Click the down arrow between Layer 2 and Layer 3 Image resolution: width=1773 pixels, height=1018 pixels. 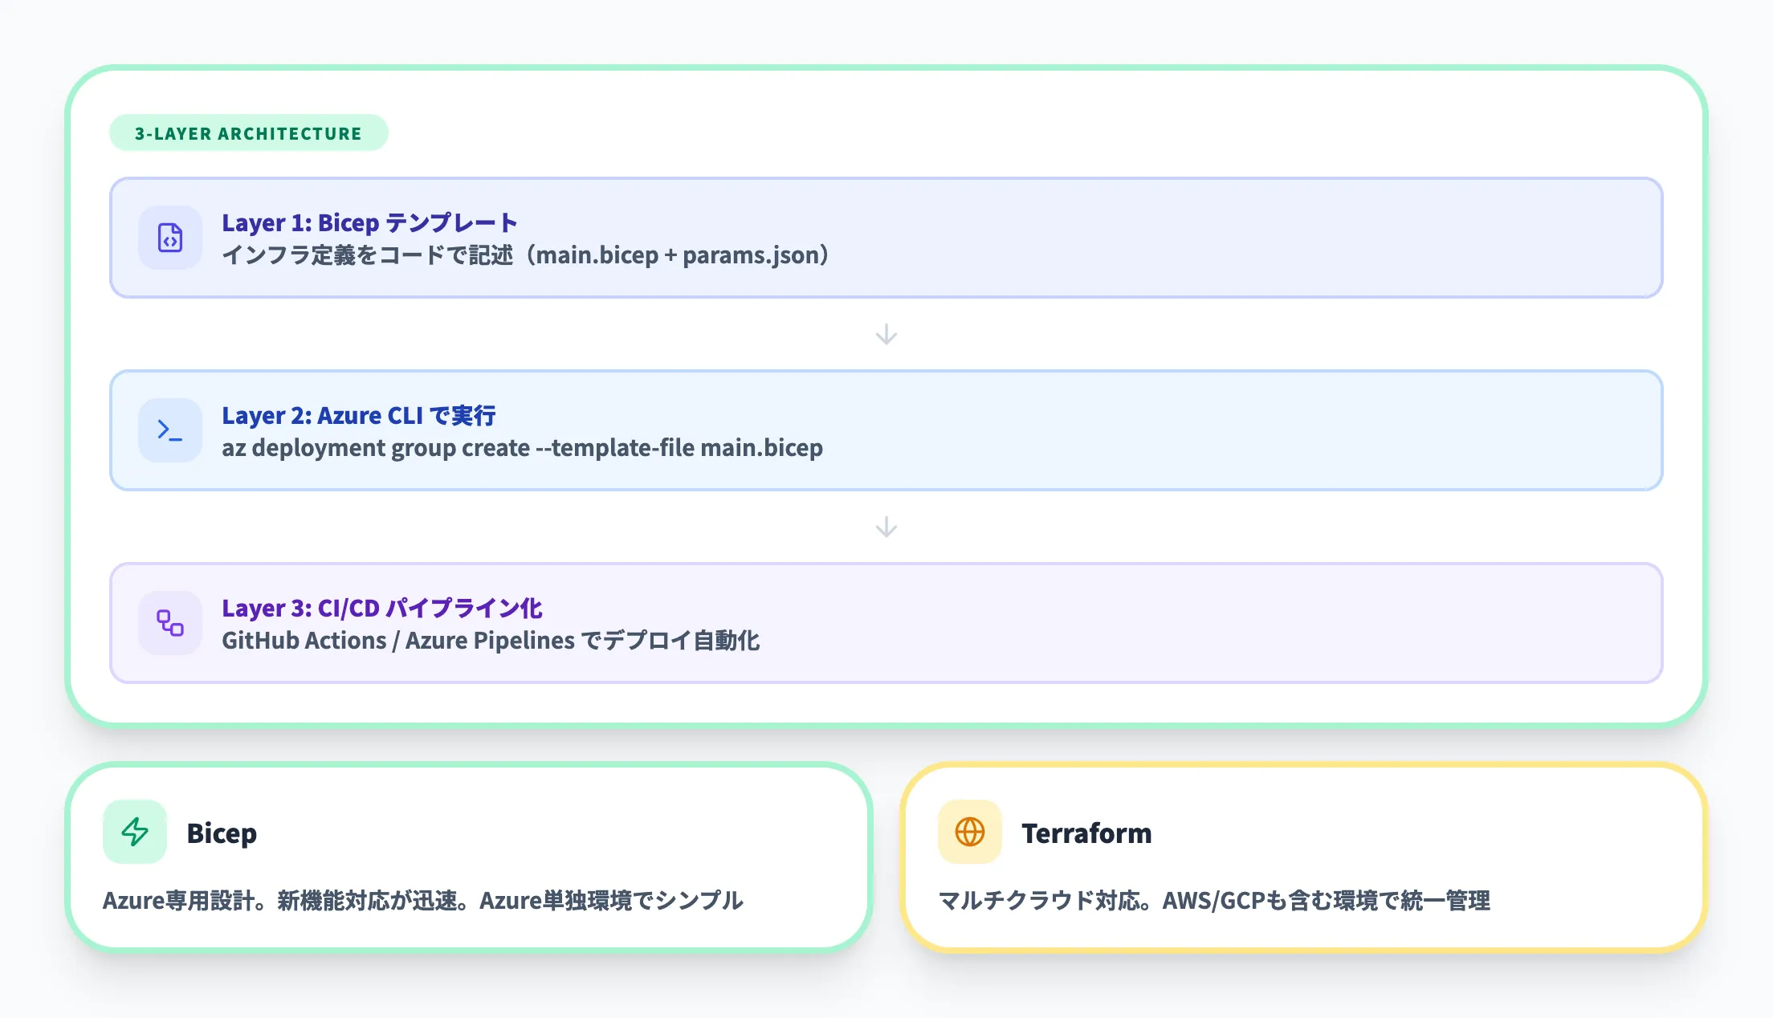tap(886, 527)
